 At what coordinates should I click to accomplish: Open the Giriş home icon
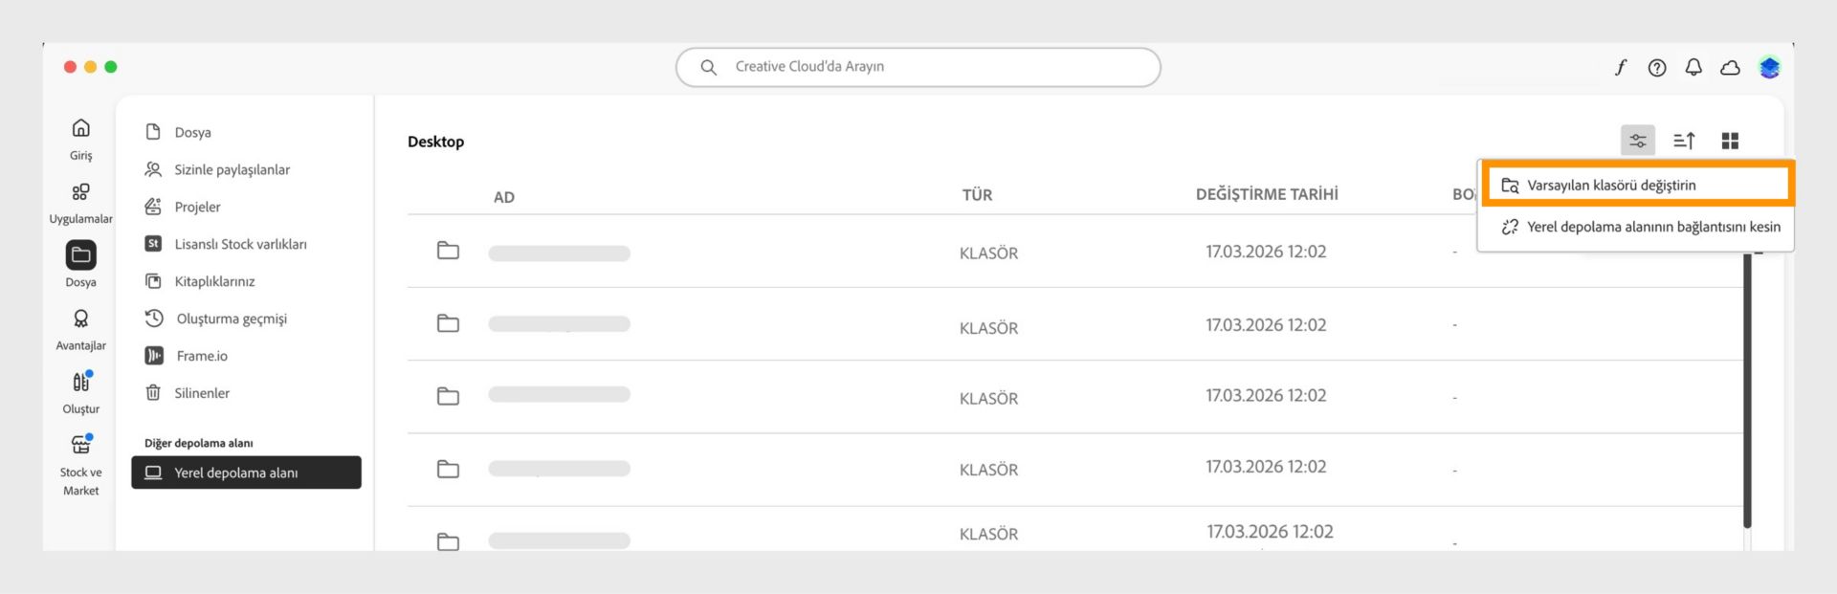tap(81, 128)
